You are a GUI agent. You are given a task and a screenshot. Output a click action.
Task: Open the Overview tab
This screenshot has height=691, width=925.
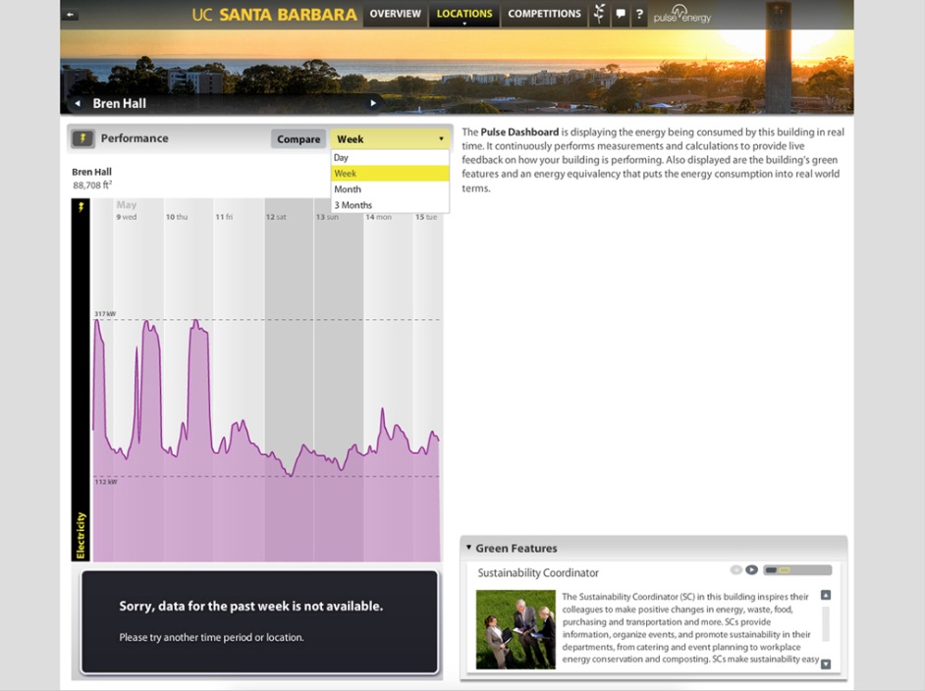coord(396,14)
